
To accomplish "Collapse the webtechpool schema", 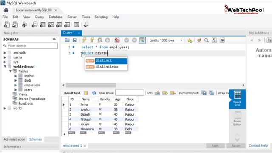I will click(x=5, y=66).
